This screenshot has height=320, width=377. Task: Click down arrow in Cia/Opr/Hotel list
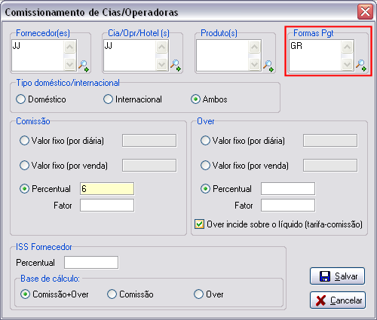click(161, 65)
